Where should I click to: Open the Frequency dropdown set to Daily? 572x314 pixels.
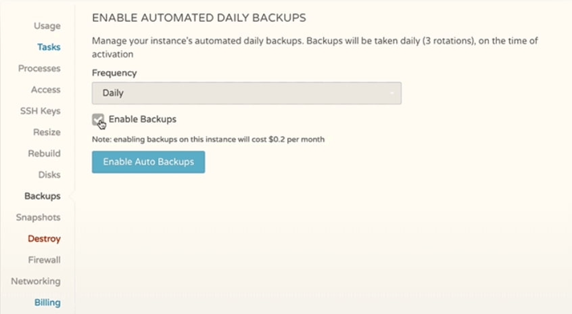[x=246, y=93]
